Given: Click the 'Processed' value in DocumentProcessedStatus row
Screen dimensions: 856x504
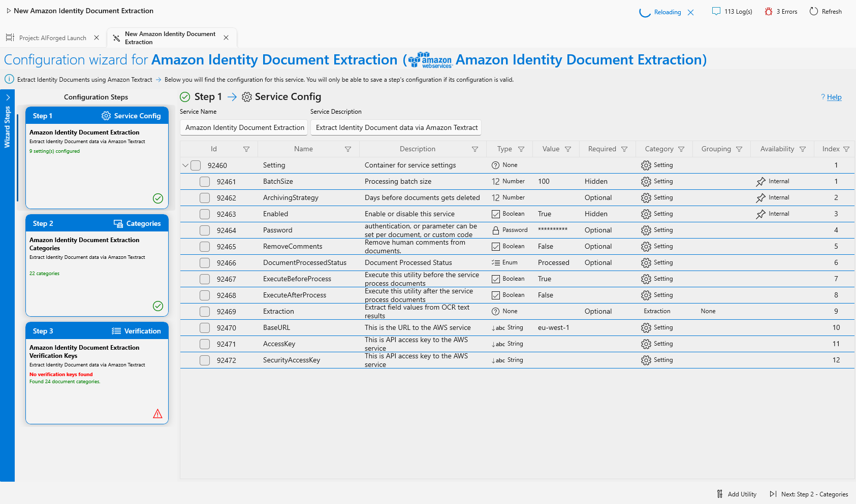Looking at the screenshot, I should [x=554, y=263].
